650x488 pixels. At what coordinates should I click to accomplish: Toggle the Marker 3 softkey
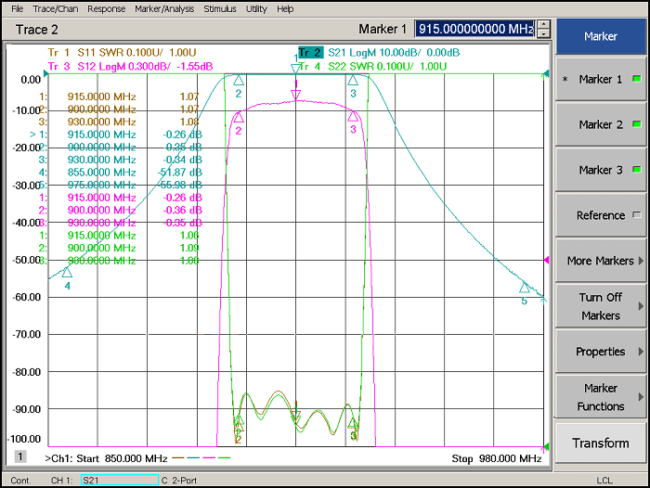click(x=600, y=170)
